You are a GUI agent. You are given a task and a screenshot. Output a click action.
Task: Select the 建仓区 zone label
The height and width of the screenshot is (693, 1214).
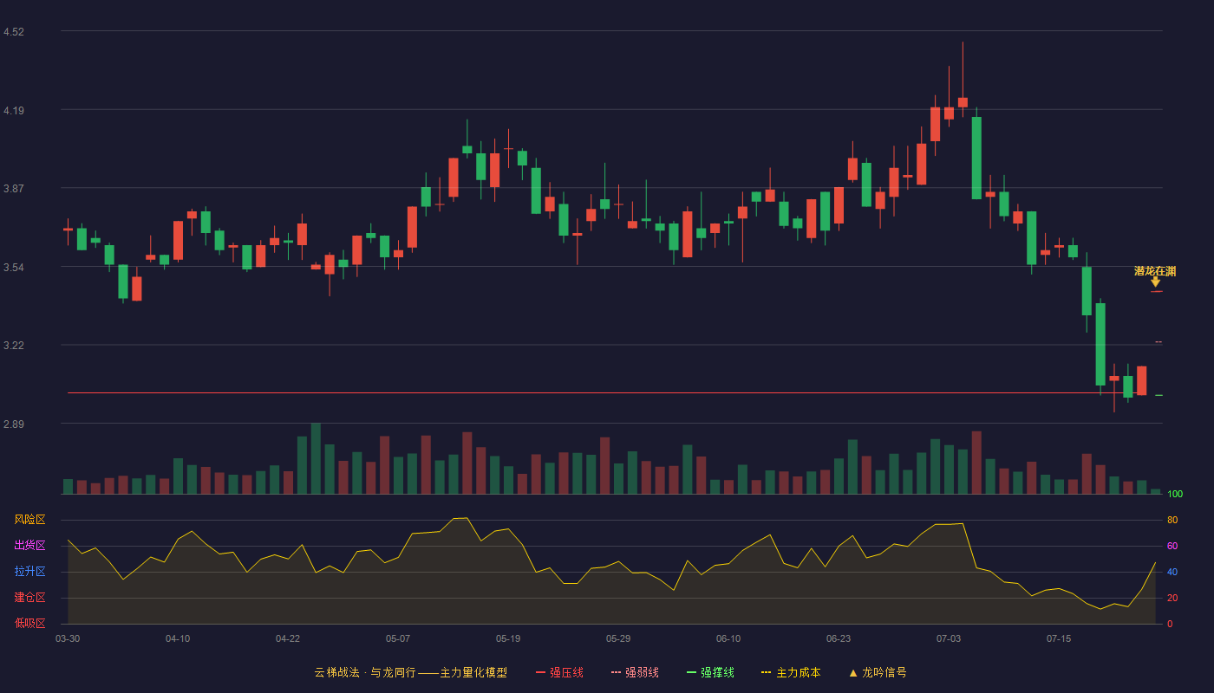tap(29, 598)
